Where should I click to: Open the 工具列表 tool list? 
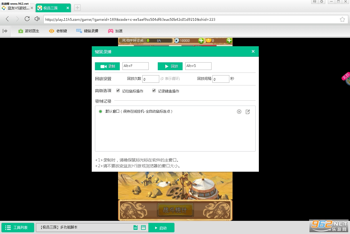18,228
